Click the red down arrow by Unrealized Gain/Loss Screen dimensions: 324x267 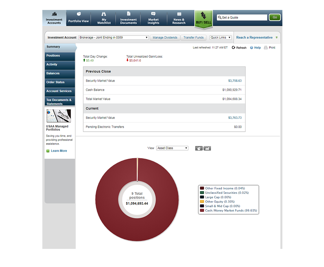tap(127, 60)
